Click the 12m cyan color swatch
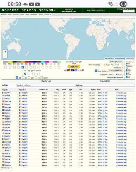136x172 pixels. click(43, 62)
